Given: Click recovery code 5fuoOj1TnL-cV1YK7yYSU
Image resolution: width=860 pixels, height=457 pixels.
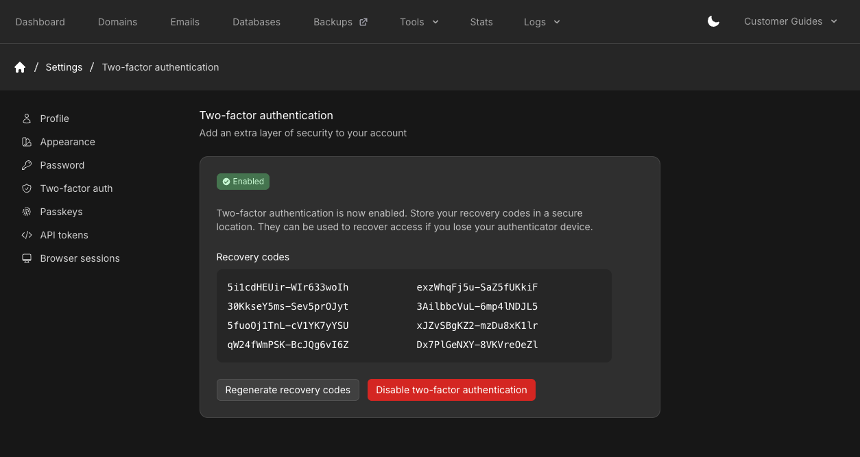Looking at the screenshot, I should pyautogui.click(x=288, y=325).
